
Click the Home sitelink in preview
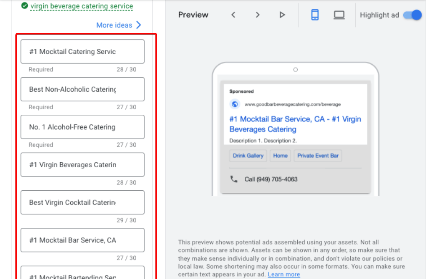(280, 155)
